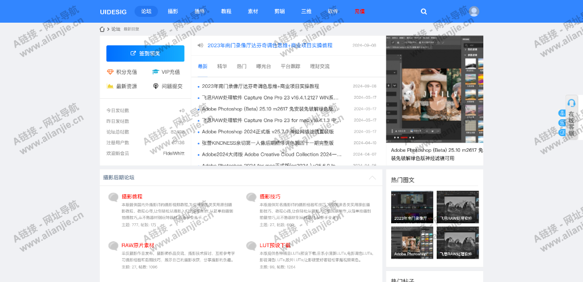The image size is (583, 282).
Task: Open the Adobe Photoshop hot image thumbnail
Action: pos(412,242)
